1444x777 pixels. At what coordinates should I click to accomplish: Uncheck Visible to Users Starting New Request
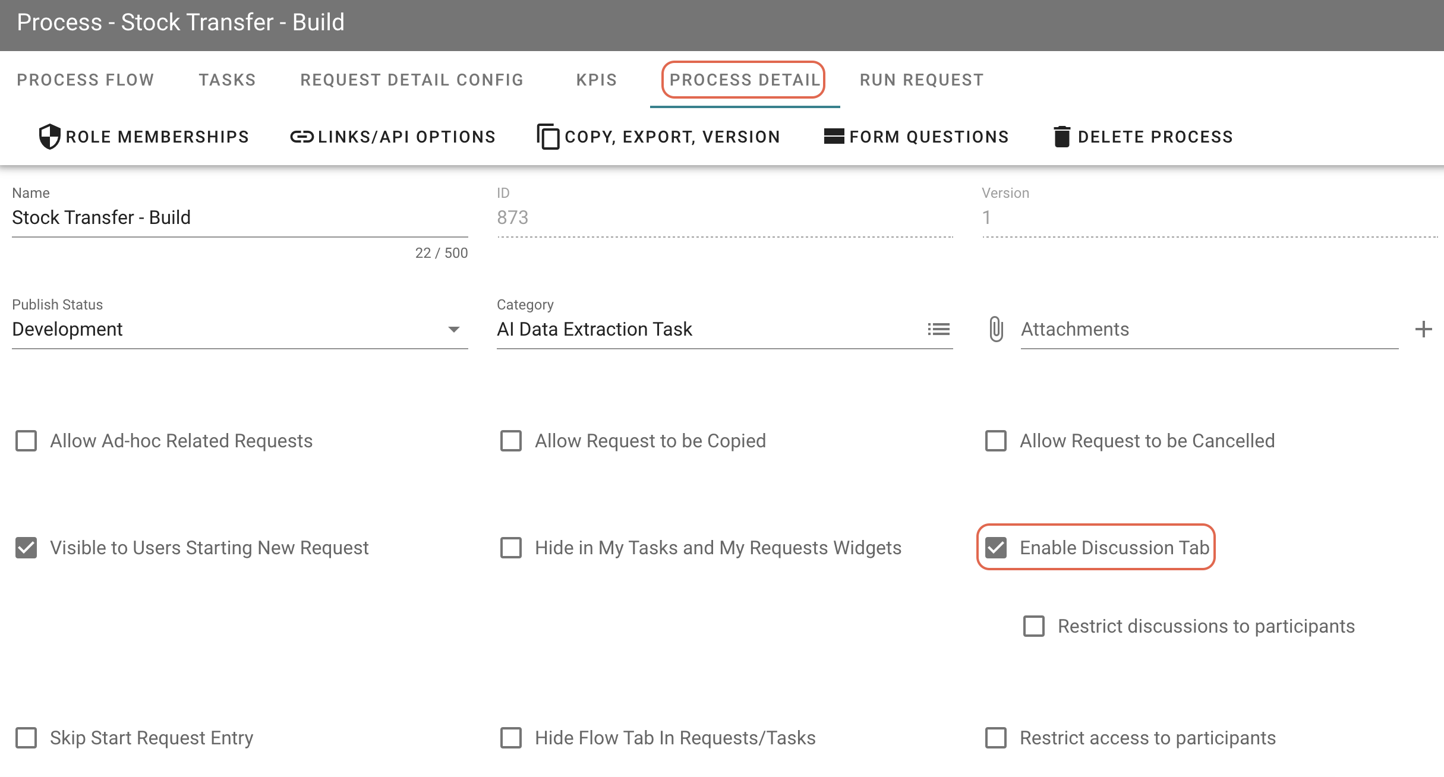[x=26, y=548]
